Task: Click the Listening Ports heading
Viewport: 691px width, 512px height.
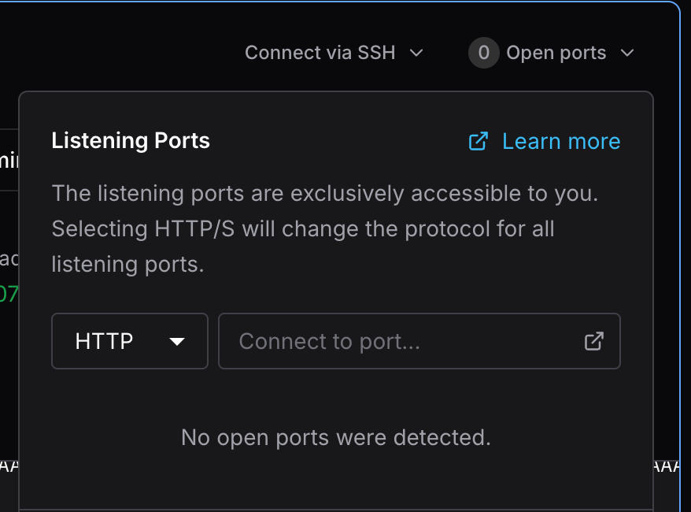Action: [x=131, y=141]
